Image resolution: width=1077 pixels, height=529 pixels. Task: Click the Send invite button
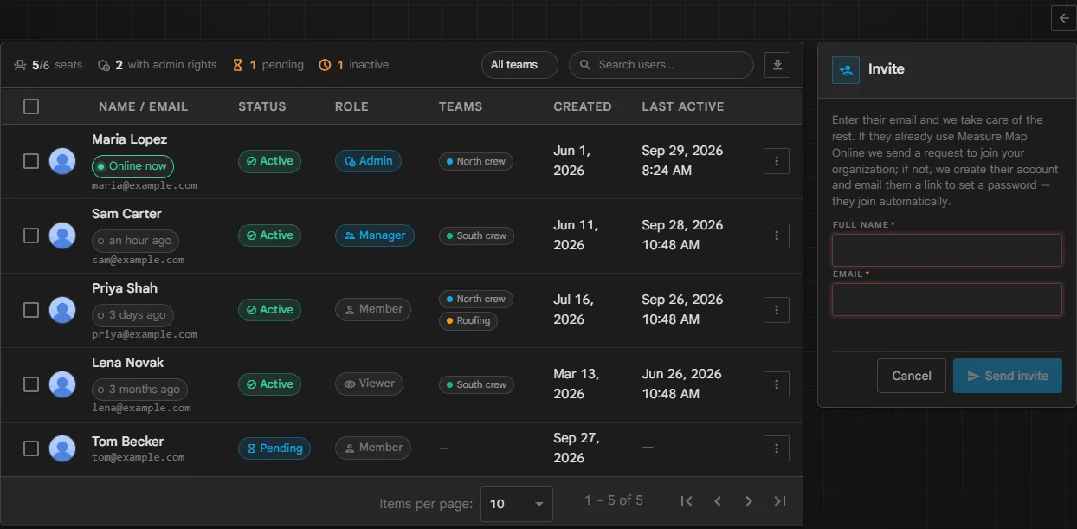[1008, 376]
